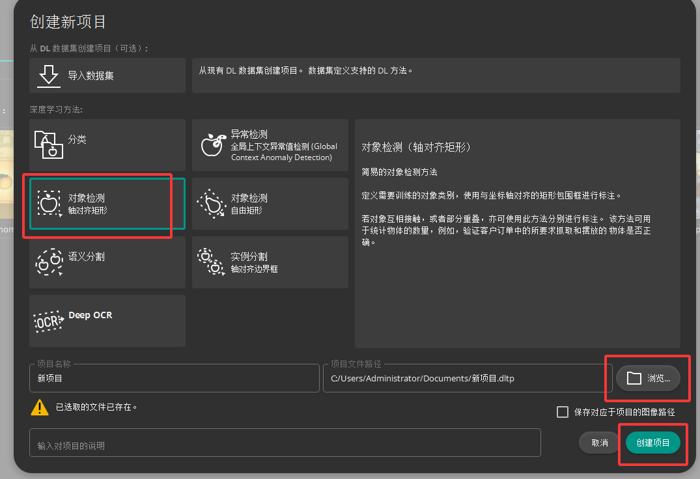Image resolution: width=700 pixels, height=479 pixels.
Task: Select the Deep OCR label
Action: (x=90, y=315)
